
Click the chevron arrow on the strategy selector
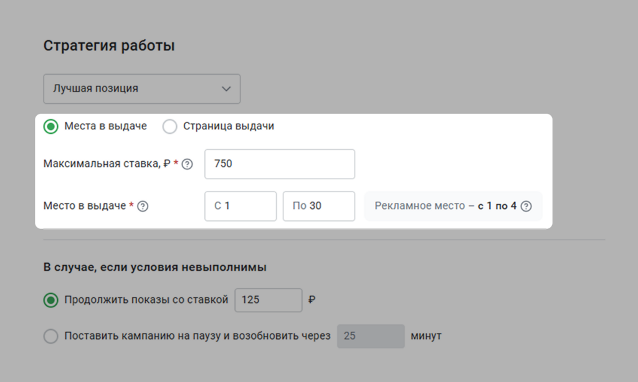[226, 88]
